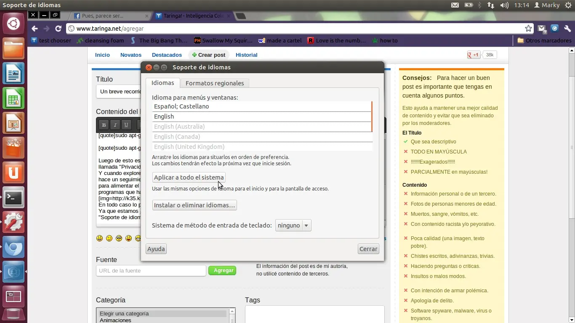Click the Bold formatting button in editor

click(104, 125)
